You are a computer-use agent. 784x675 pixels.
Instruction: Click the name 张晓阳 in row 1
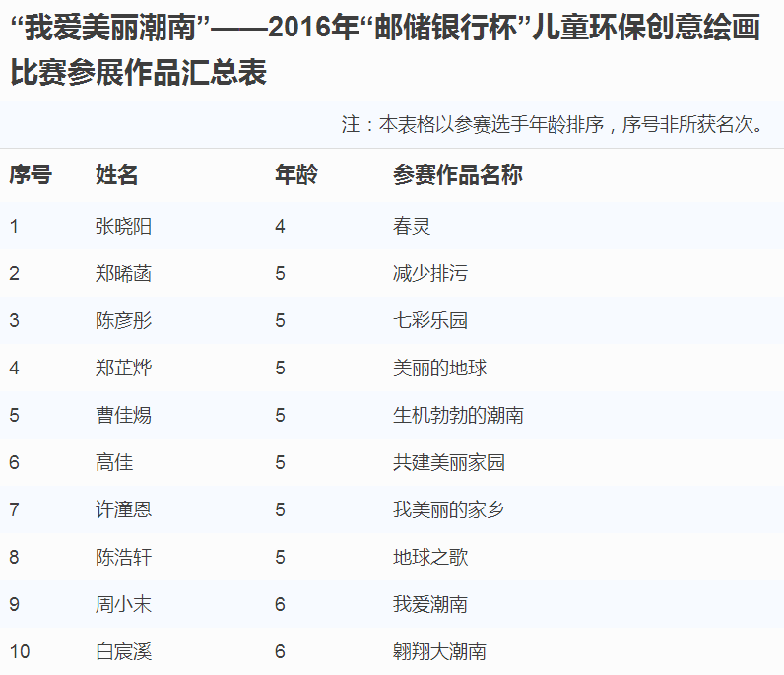123,226
